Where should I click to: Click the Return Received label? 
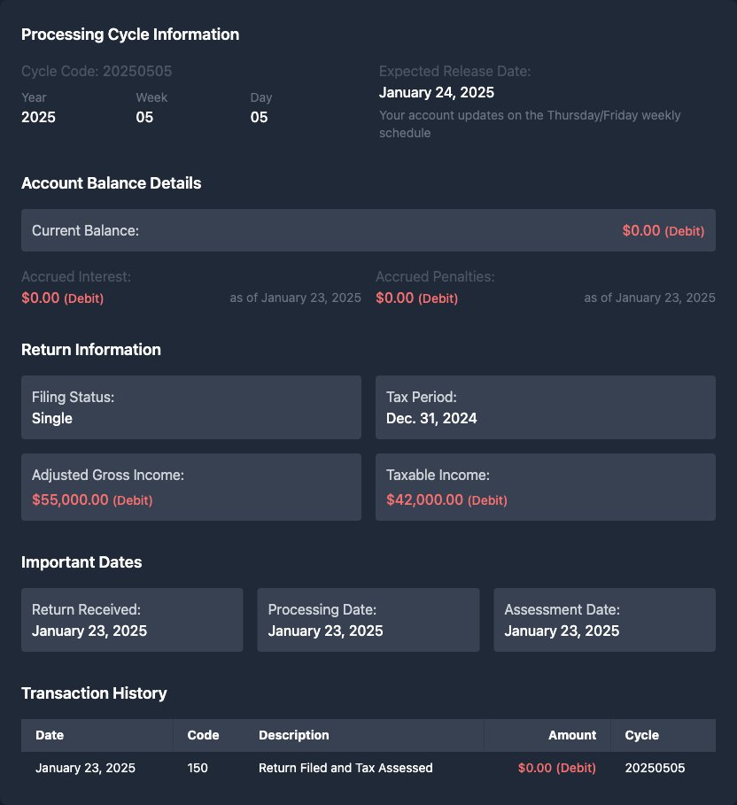(86, 609)
